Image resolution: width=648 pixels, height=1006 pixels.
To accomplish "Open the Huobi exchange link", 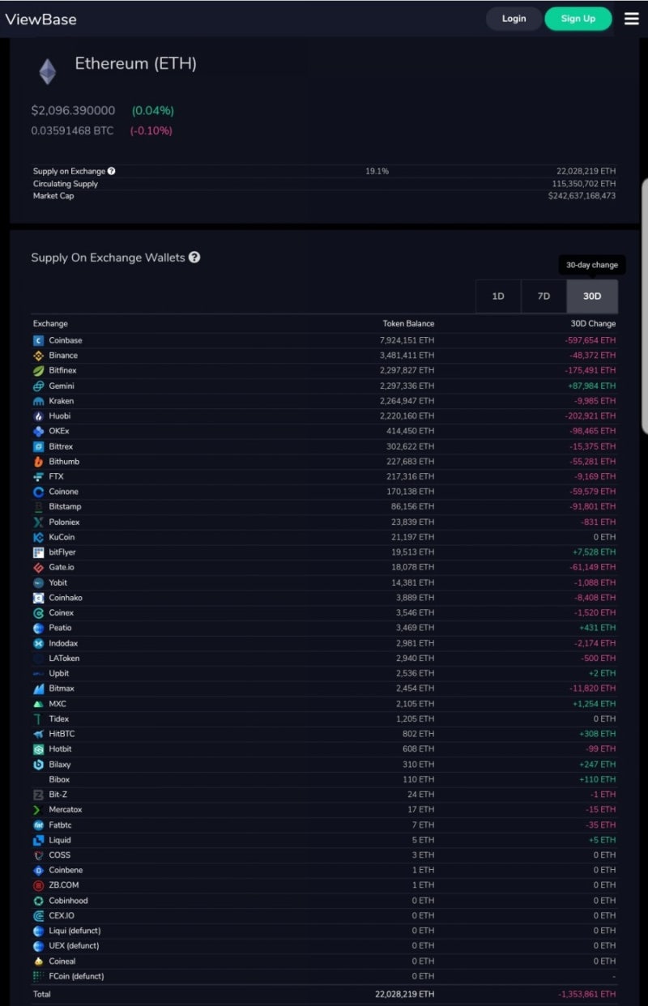I will pos(60,416).
